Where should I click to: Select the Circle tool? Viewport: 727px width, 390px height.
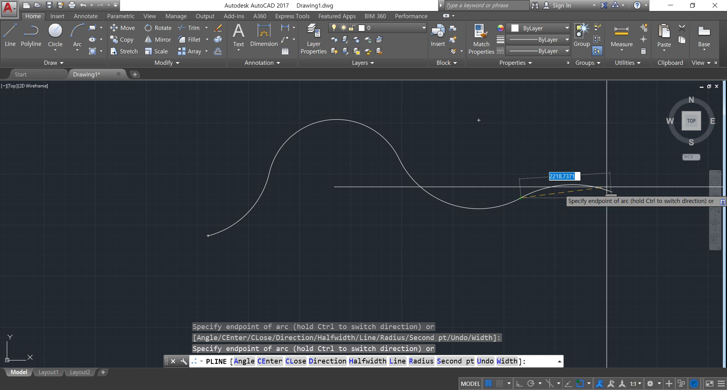(55, 35)
